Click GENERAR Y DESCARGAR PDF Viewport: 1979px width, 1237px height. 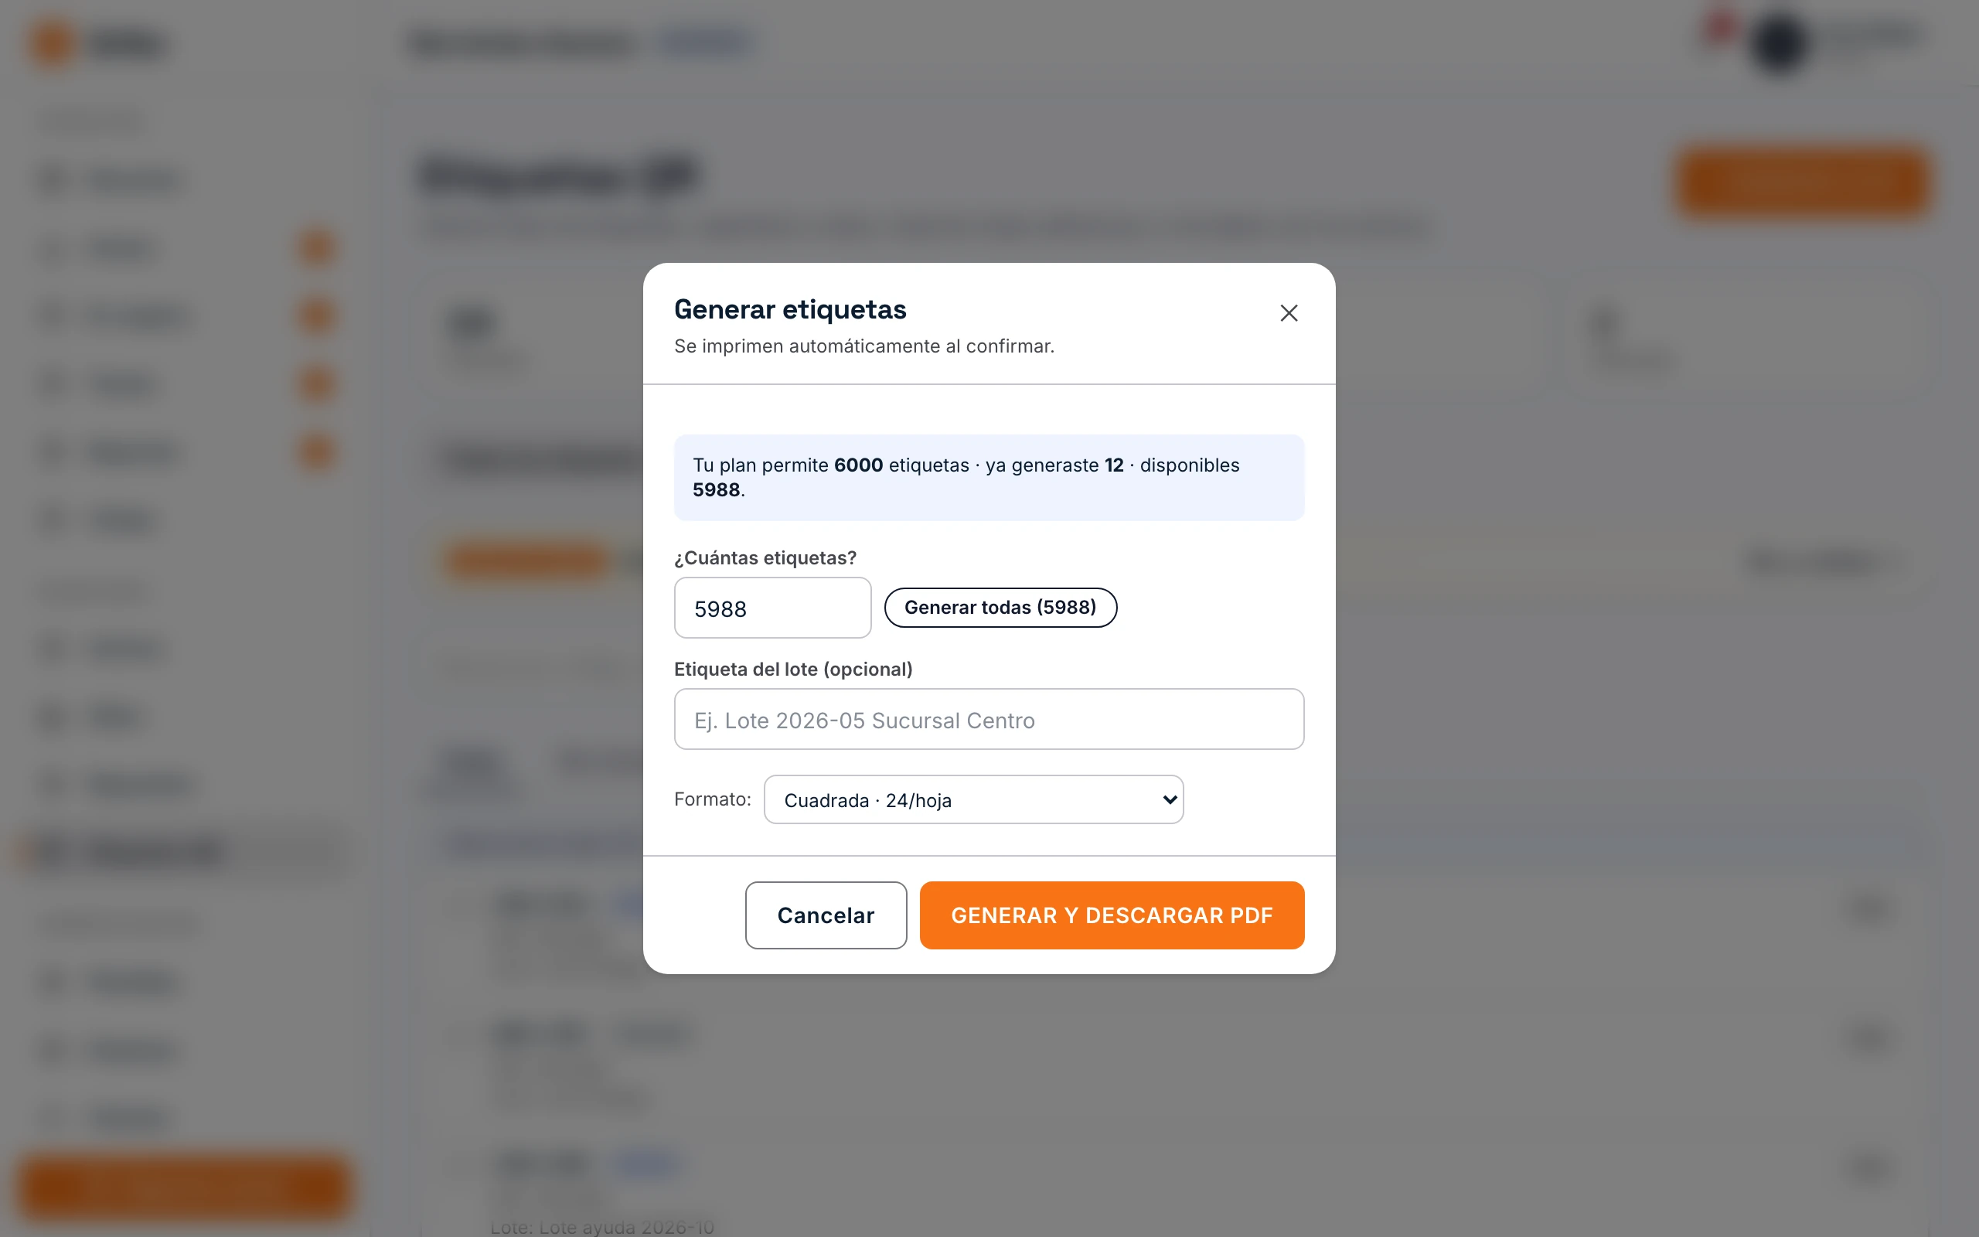click(x=1112, y=915)
